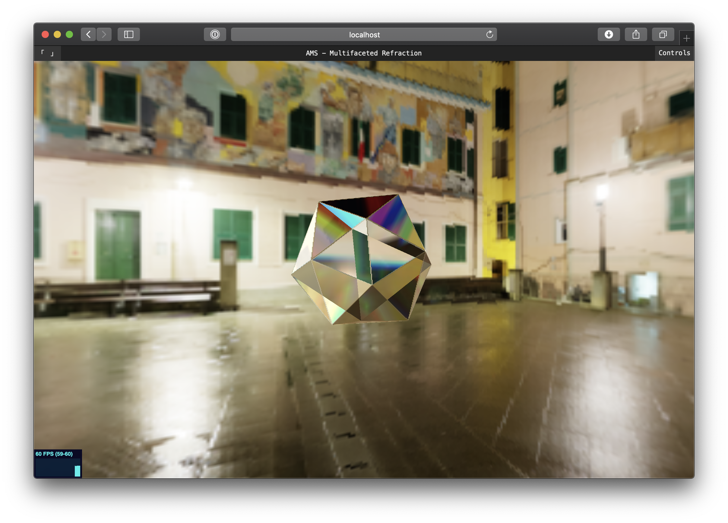Viewport: 728px width, 523px height.
Task: Click the AMS Multifaceted Refraction title
Action: pos(363,53)
